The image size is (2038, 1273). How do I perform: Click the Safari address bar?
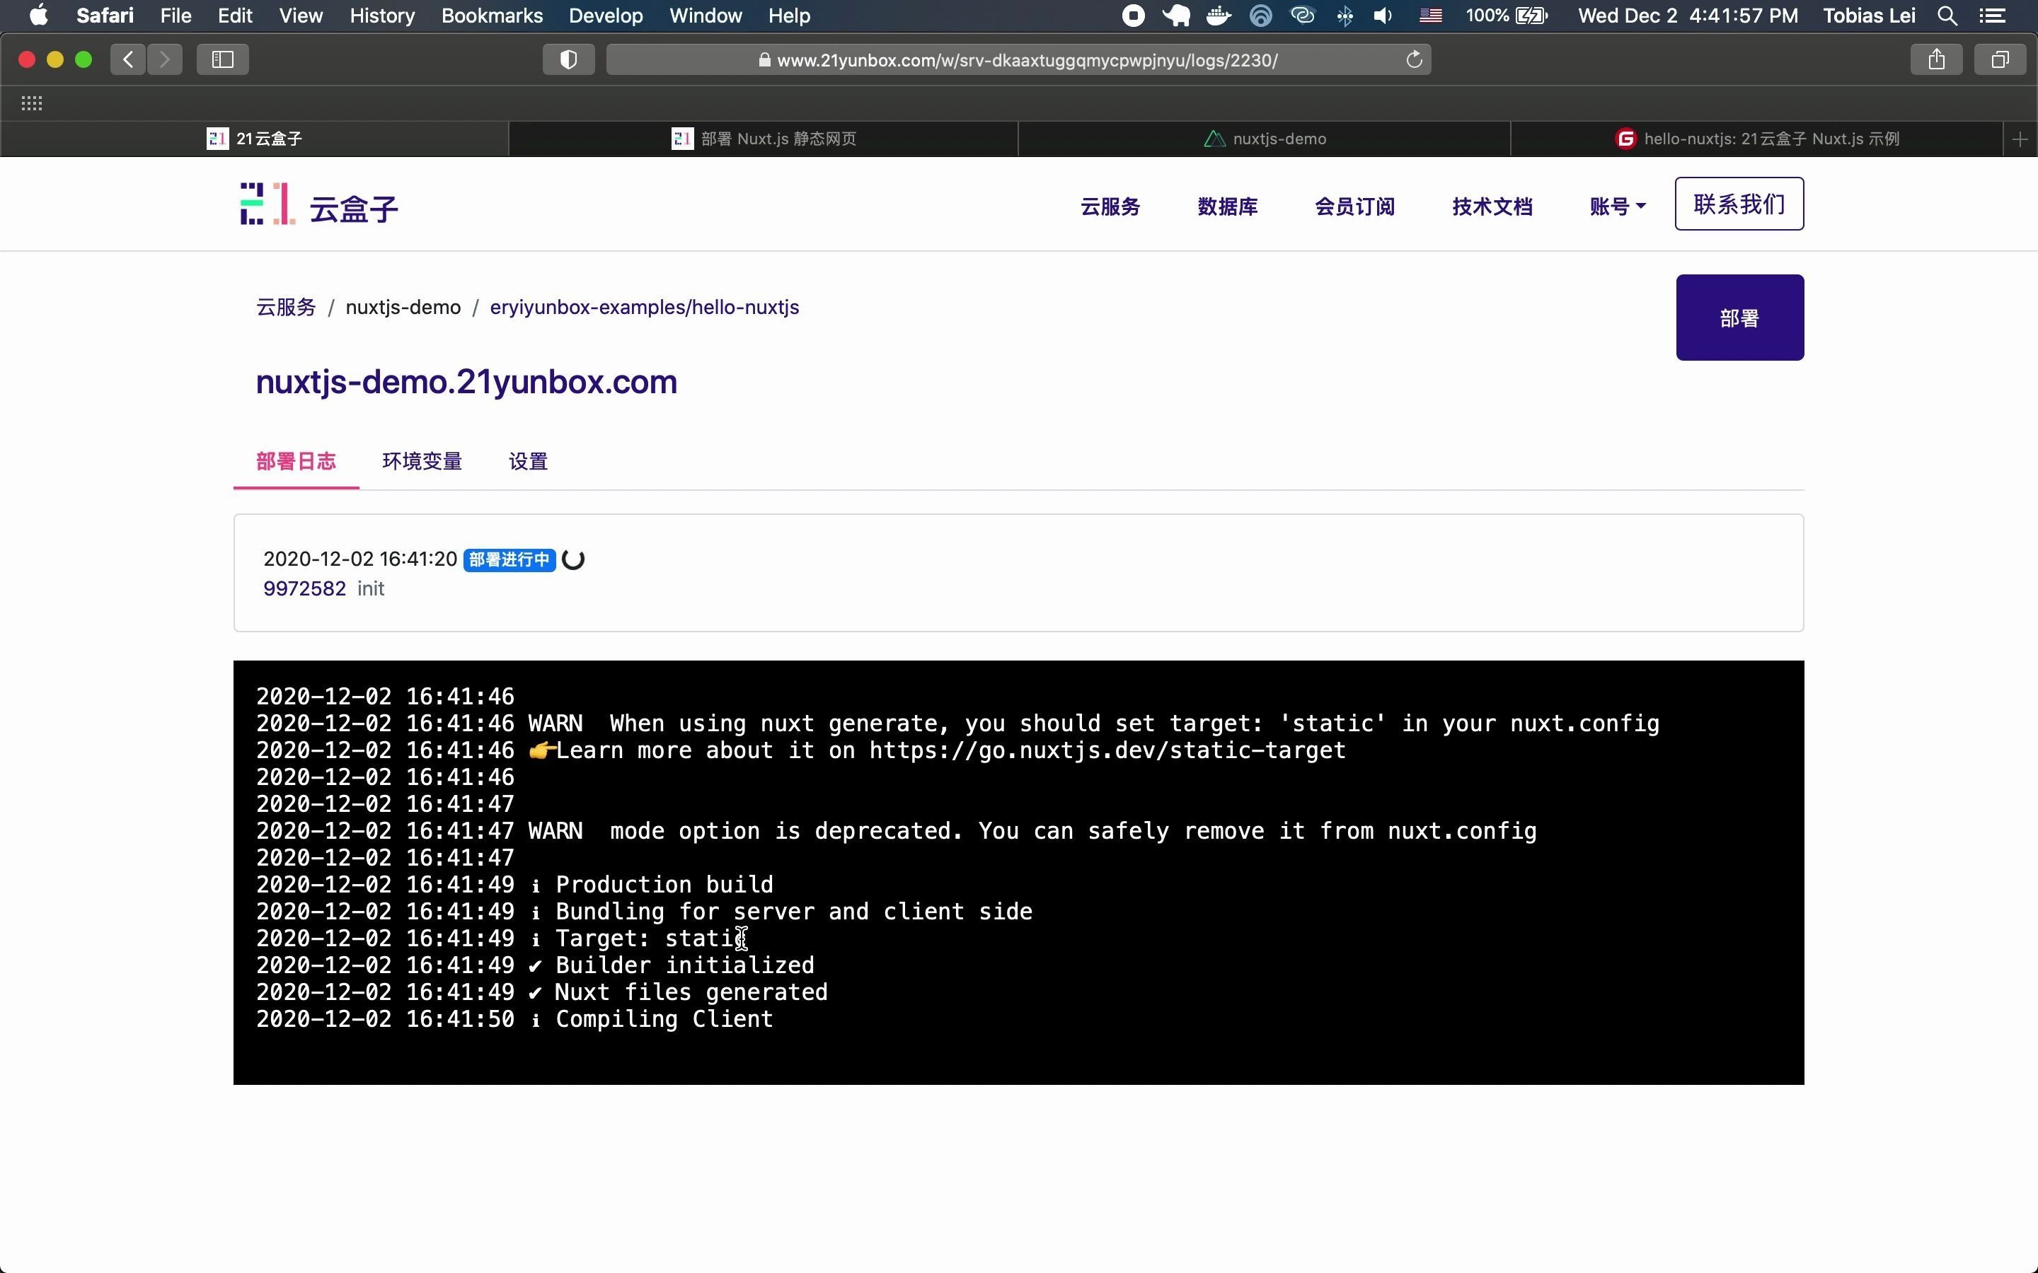coord(1018,60)
